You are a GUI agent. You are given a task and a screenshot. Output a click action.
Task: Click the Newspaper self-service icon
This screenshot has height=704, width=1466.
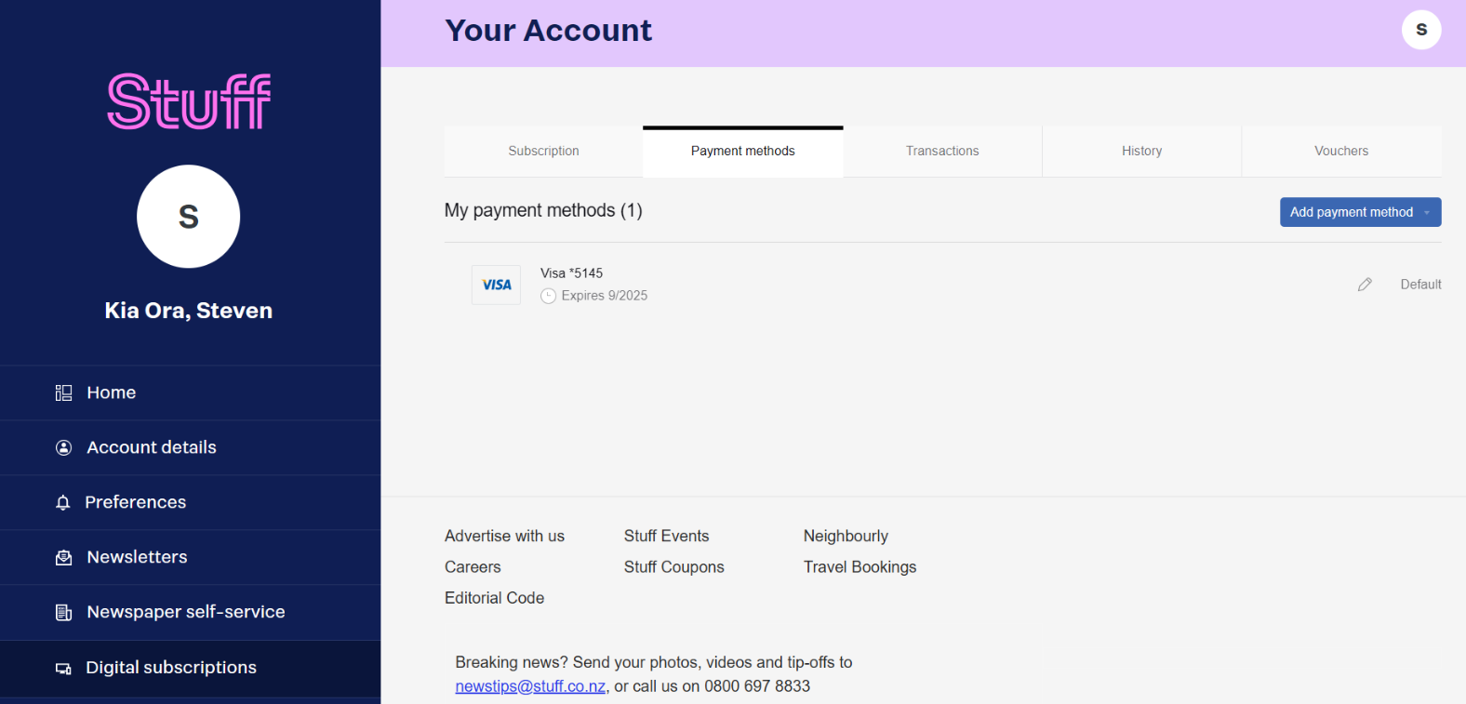tap(63, 613)
